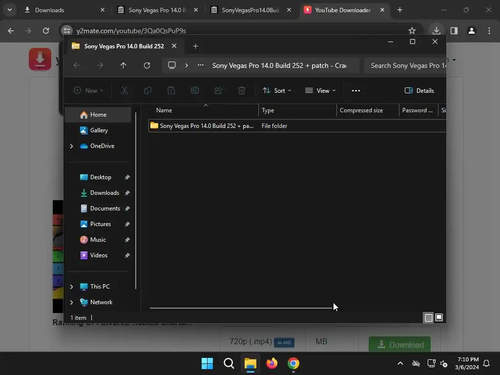Toggle the Details pane button

coord(419,90)
